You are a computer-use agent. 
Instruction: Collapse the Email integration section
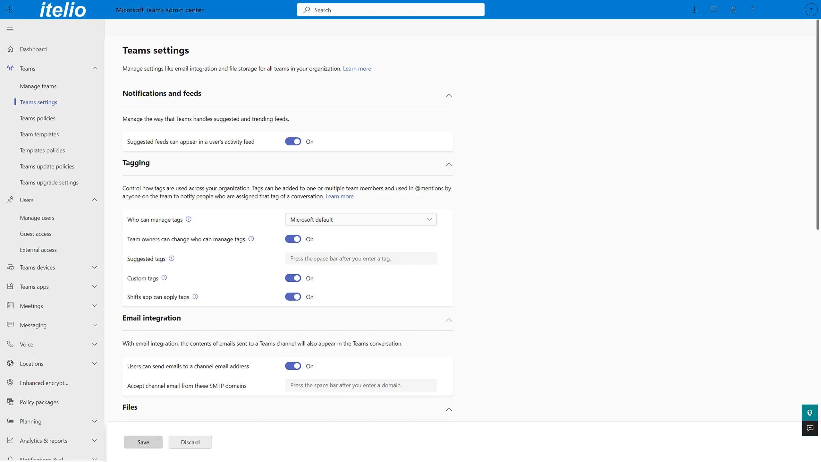449,320
